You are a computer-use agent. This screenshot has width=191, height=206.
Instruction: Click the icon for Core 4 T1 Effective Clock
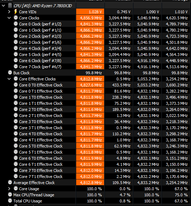click(x=16, y=140)
